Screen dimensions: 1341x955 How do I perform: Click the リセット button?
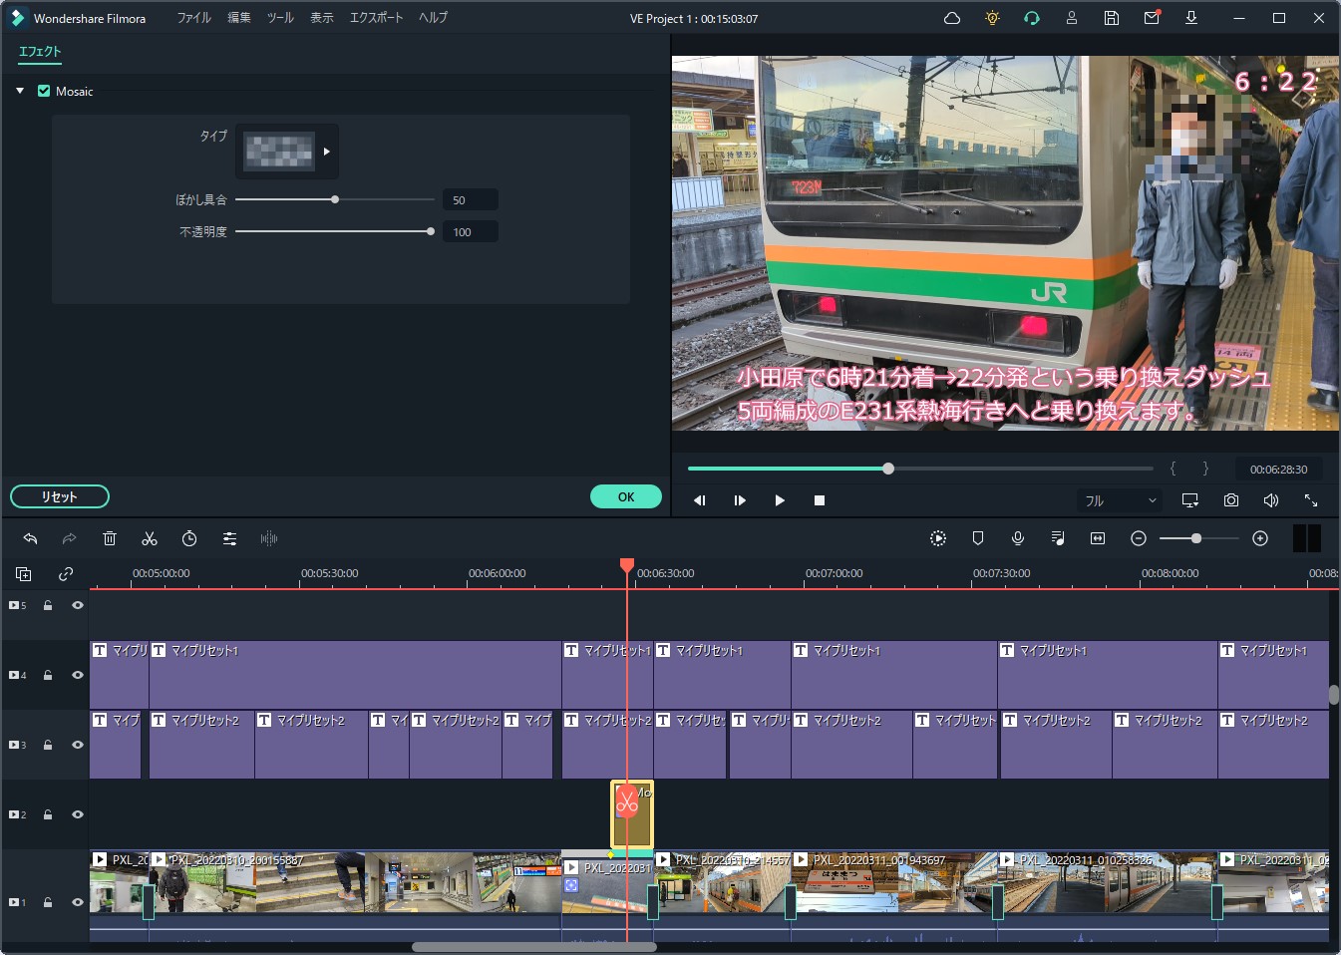point(60,496)
